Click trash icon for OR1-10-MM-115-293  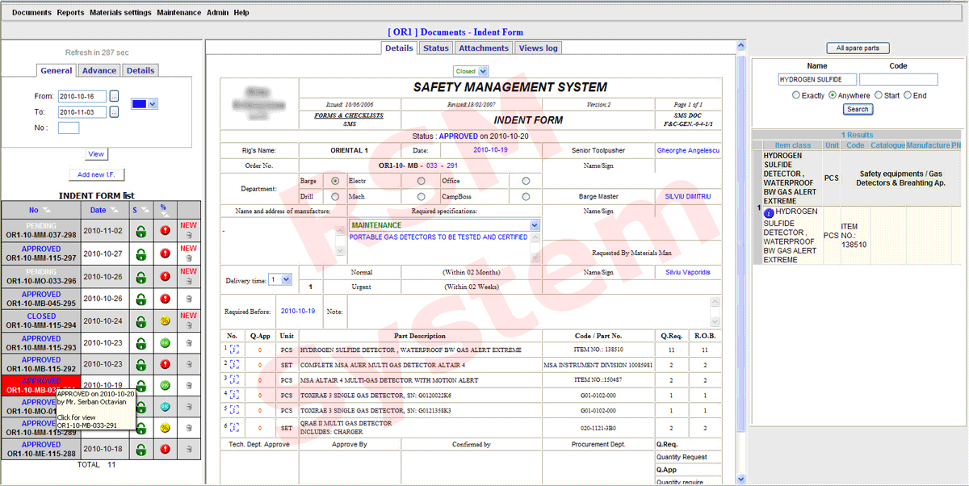coord(188,342)
